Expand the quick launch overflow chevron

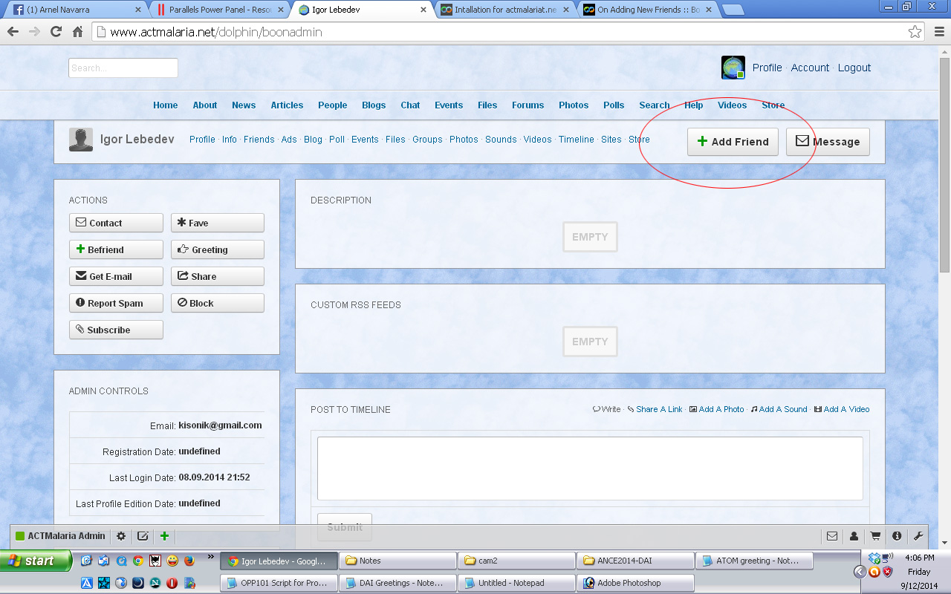coord(210,557)
